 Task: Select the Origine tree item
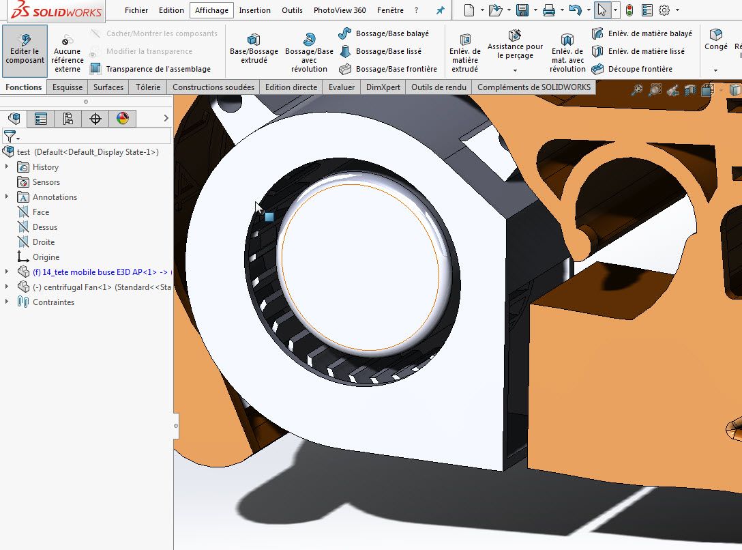(46, 257)
